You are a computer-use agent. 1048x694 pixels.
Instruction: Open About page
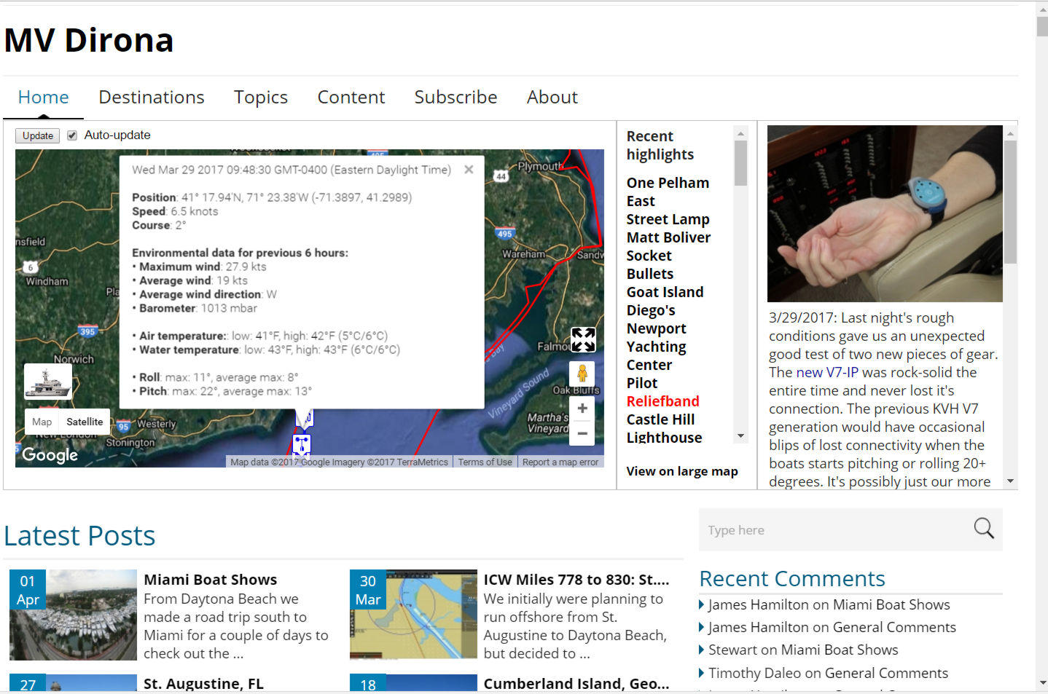[552, 97]
